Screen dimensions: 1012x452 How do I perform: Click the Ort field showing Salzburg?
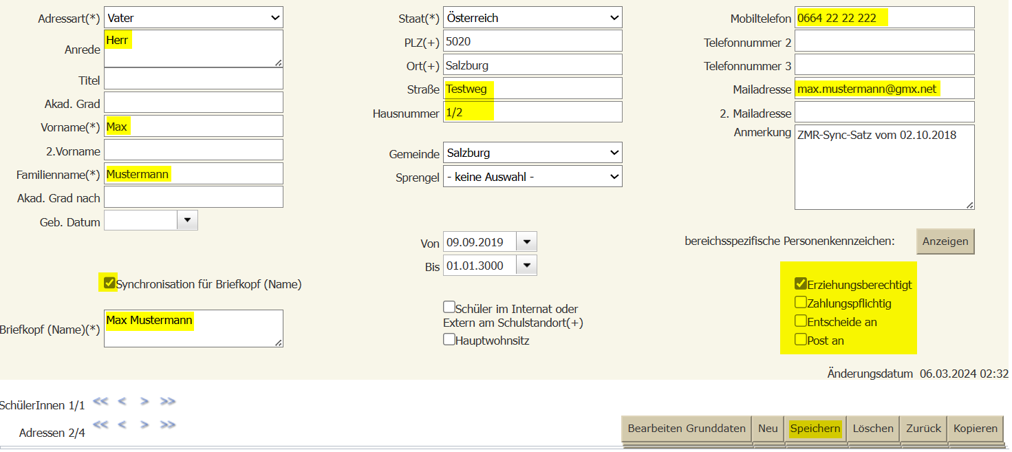[532, 65]
